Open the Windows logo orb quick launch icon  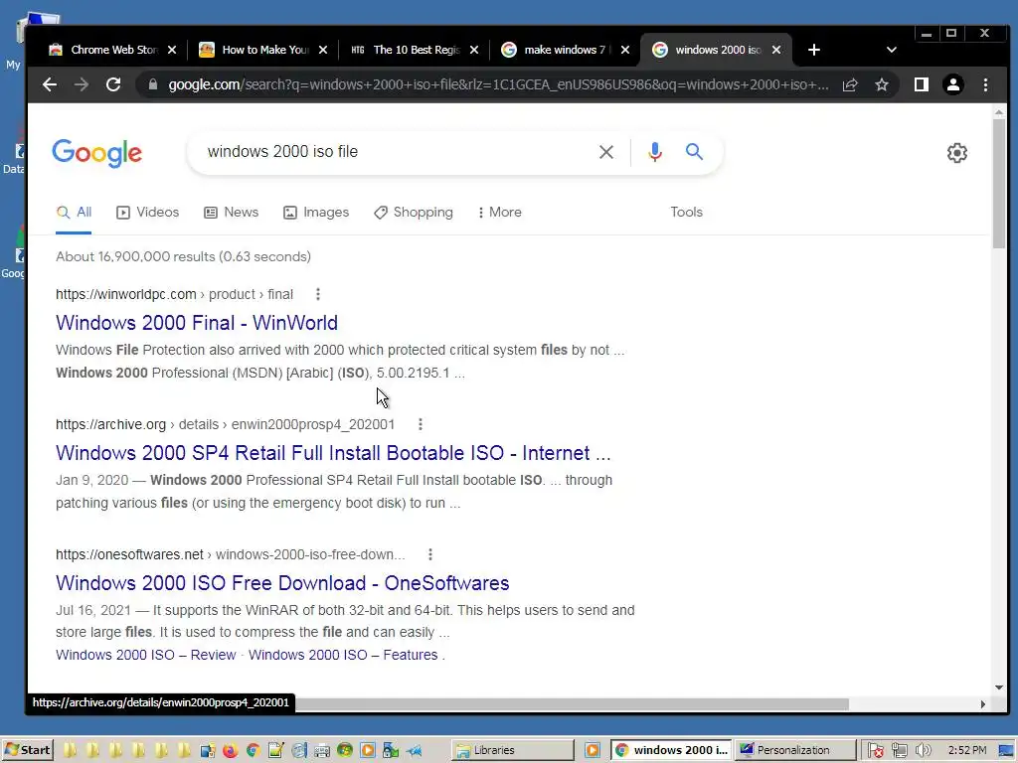coord(345,751)
